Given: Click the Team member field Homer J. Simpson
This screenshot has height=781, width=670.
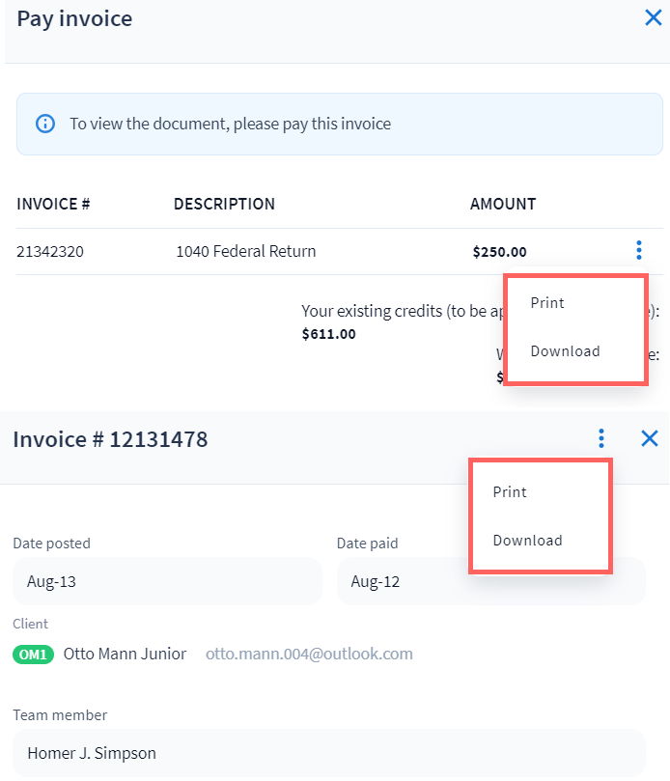Looking at the screenshot, I should (x=328, y=753).
